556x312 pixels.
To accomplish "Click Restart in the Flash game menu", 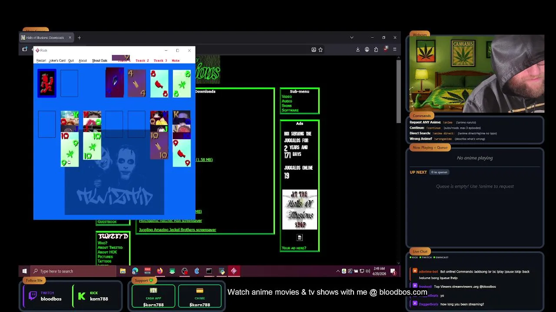I will (41, 61).
